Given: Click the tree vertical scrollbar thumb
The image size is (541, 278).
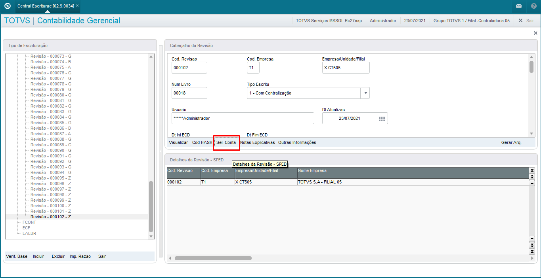Looking at the screenshot, I should (151, 206).
